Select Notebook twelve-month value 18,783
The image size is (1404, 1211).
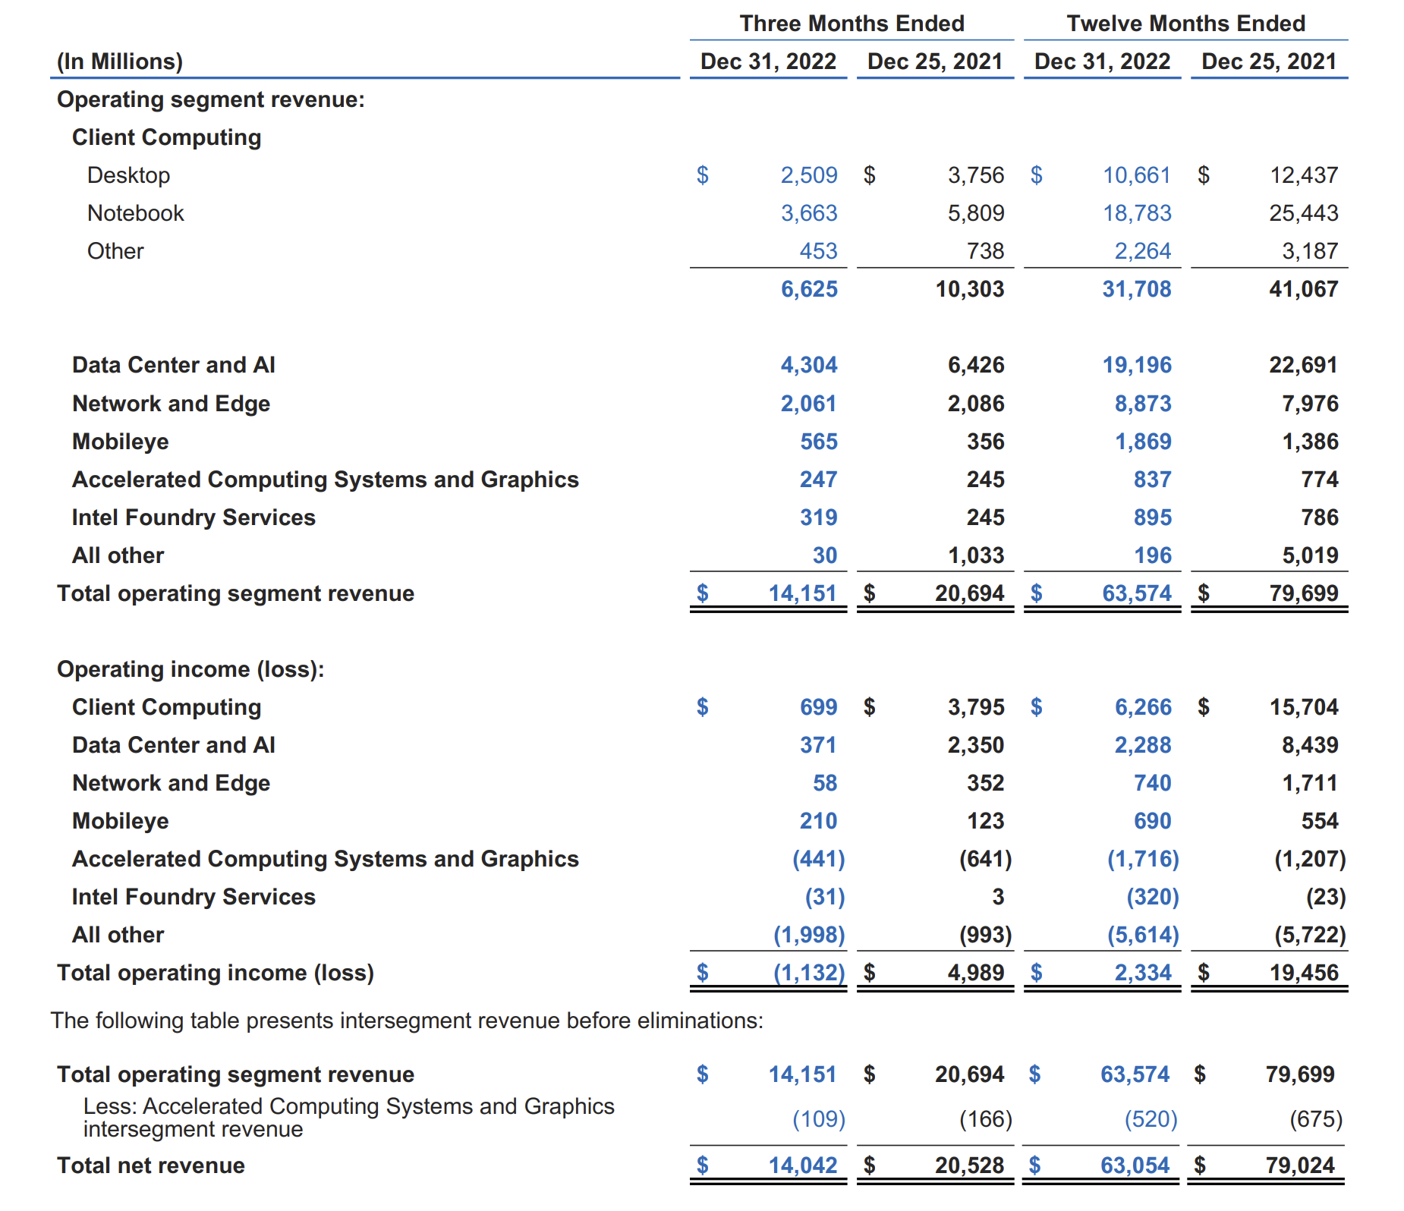pos(1137,213)
